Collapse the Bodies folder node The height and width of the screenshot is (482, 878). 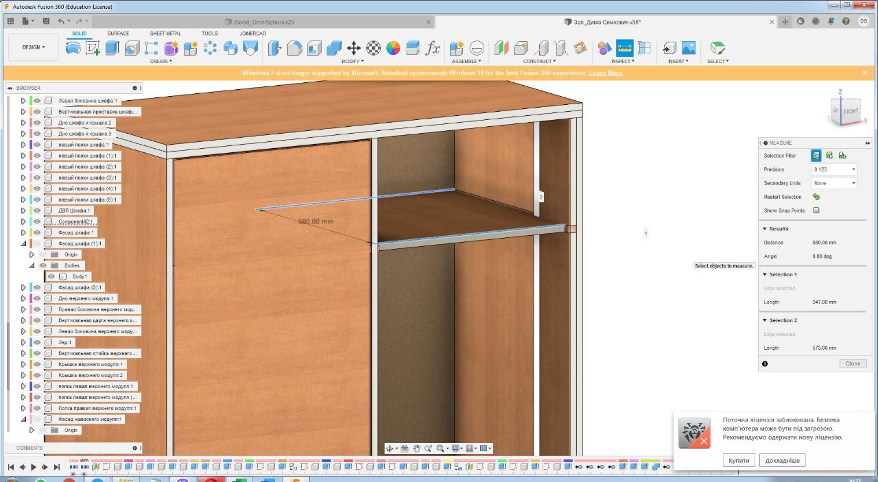[32, 265]
